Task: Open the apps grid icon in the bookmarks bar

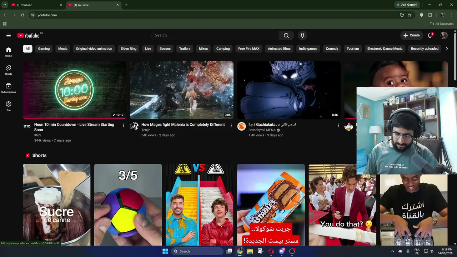Action: 5,24
